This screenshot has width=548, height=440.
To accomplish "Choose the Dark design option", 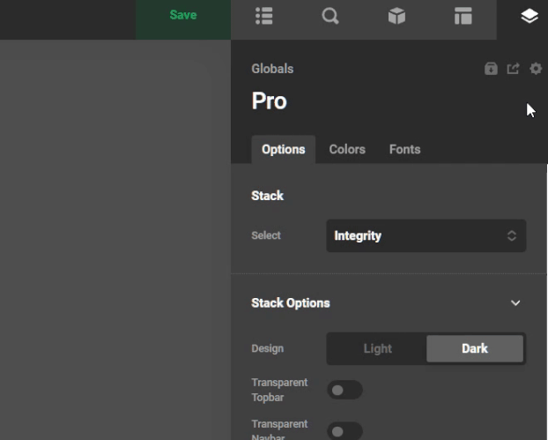I will tap(475, 348).
